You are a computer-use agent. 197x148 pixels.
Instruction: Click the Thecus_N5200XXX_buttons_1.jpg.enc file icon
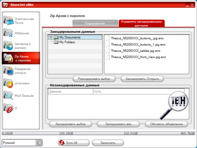tap(108, 44)
